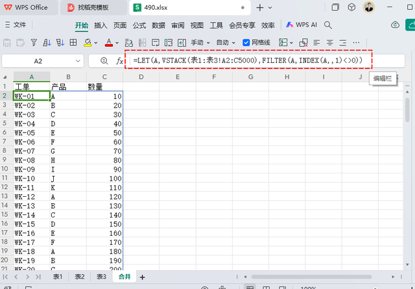The width and height of the screenshot is (415, 289).
Task: Toggle the 网格线 gridlines checkbox
Action: [246, 42]
